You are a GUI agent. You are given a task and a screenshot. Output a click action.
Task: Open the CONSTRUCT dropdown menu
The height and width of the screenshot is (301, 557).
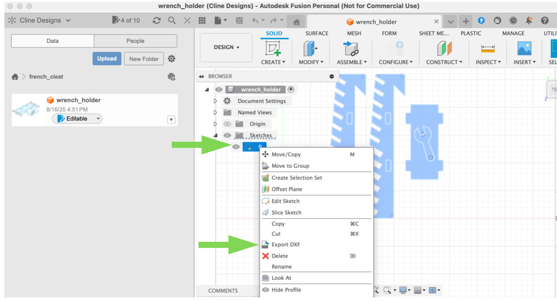[x=444, y=62]
